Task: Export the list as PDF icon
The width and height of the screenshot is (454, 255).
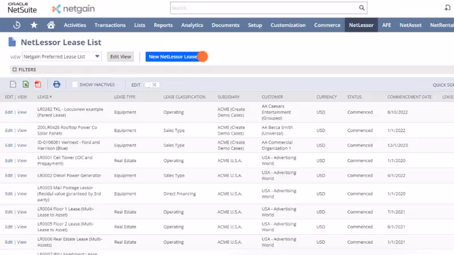Action: click(x=38, y=84)
